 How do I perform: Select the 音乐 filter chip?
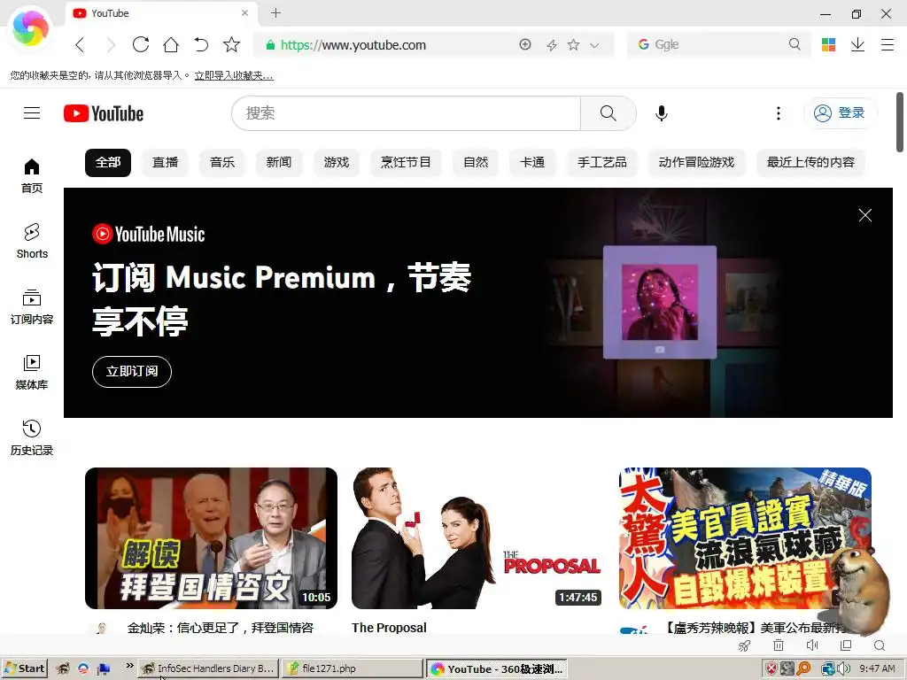222,163
